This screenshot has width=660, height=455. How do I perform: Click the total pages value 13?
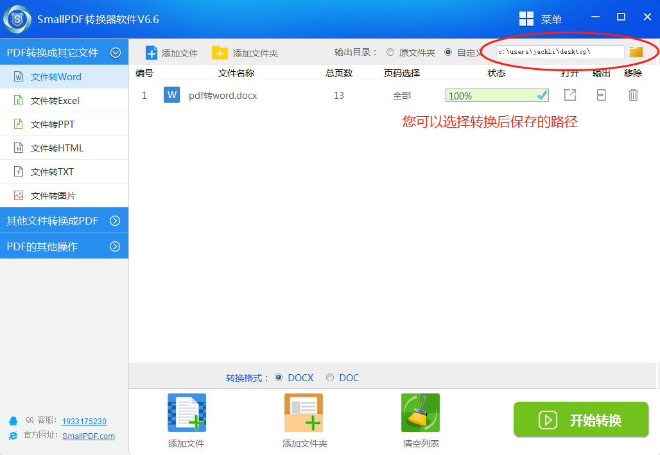pos(339,96)
